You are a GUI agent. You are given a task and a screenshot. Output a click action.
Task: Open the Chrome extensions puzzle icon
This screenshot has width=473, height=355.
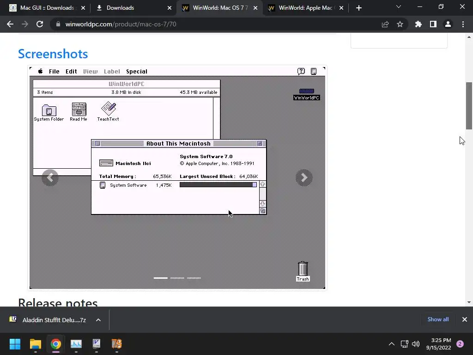point(418,24)
